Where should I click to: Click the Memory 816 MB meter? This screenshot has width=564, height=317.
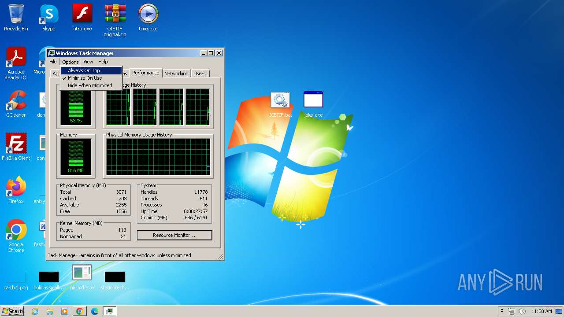click(x=76, y=157)
